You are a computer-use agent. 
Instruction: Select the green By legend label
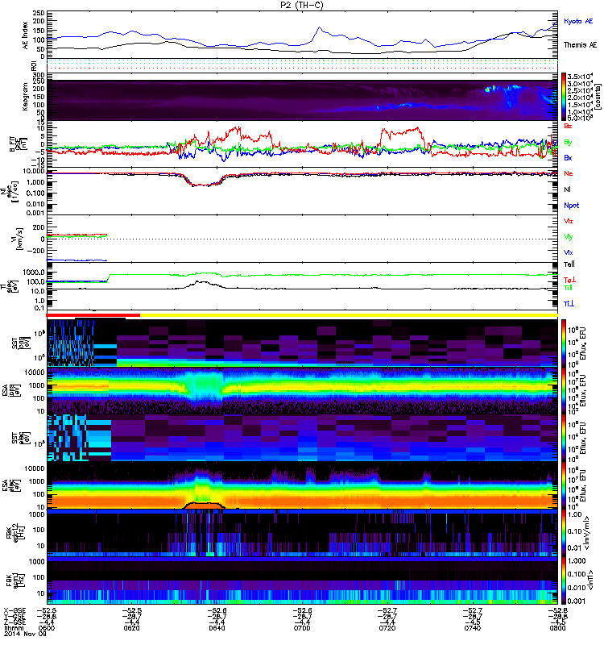pos(568,142)
